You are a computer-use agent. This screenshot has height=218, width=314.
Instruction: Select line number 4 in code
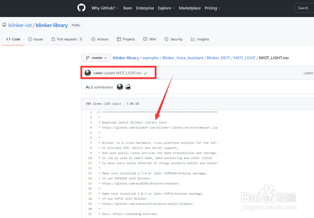pyautogui.click(x=91, y=128)
